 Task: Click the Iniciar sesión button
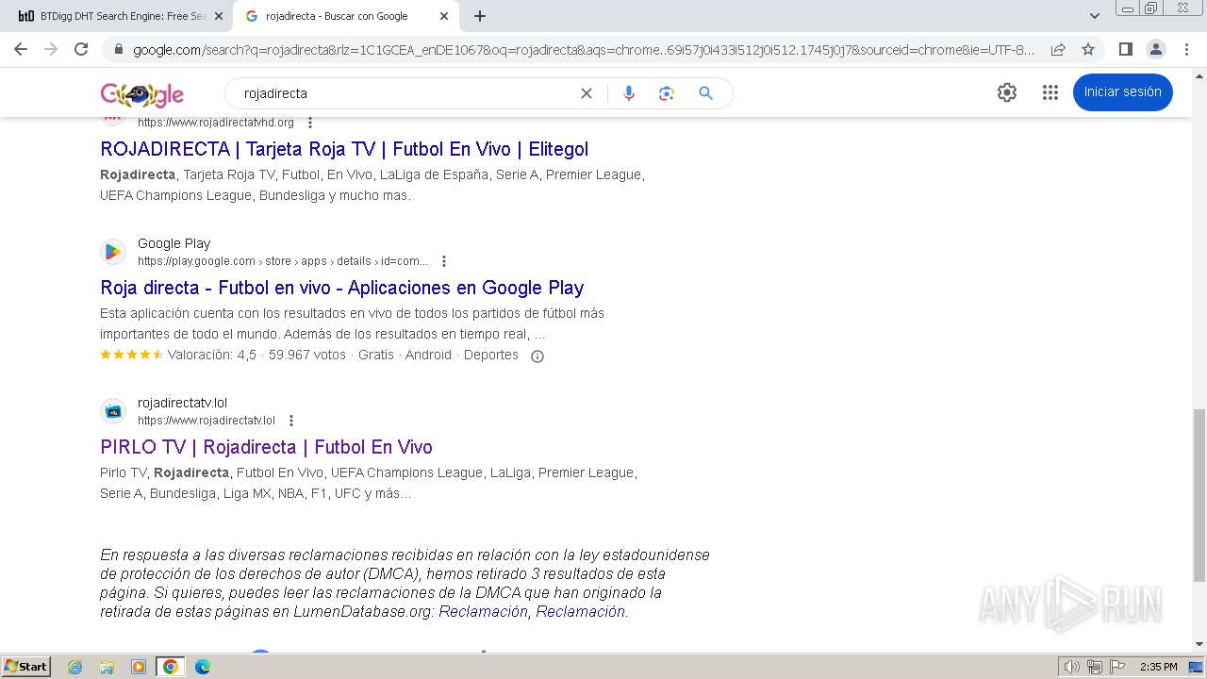tap(1122, 91)
